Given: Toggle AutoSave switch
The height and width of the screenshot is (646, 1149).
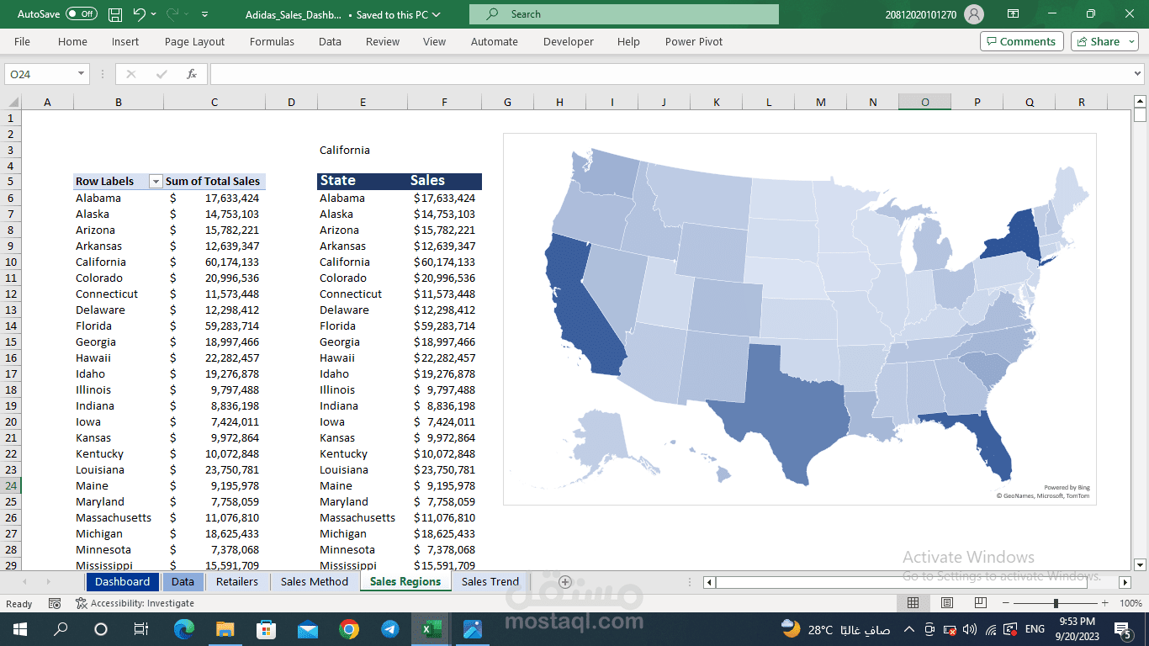Looking at the screenshot, I should click(82, 14).
